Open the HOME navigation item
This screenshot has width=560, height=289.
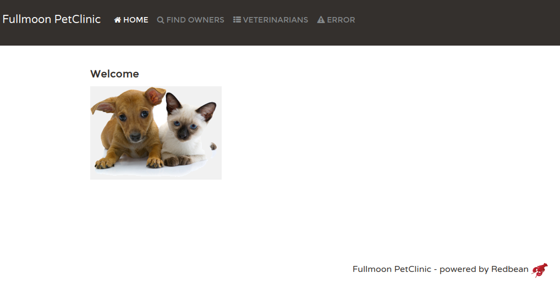click(131, 20)
